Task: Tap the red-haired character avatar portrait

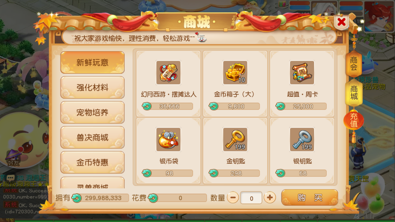Action: [379, 16]
